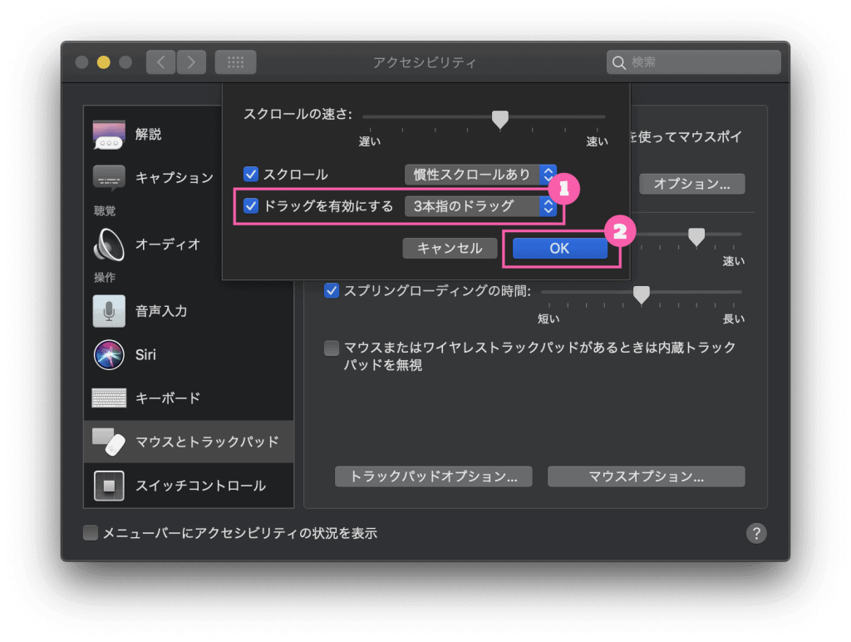This screenshot has width=851, height=642.
Task: Confirm with the OK button
Action: (559, 248)
